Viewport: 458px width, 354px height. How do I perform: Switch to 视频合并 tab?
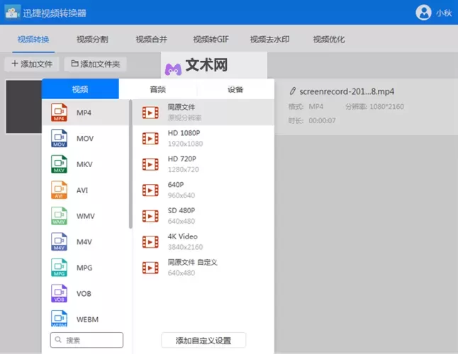[x=152, y=40]
